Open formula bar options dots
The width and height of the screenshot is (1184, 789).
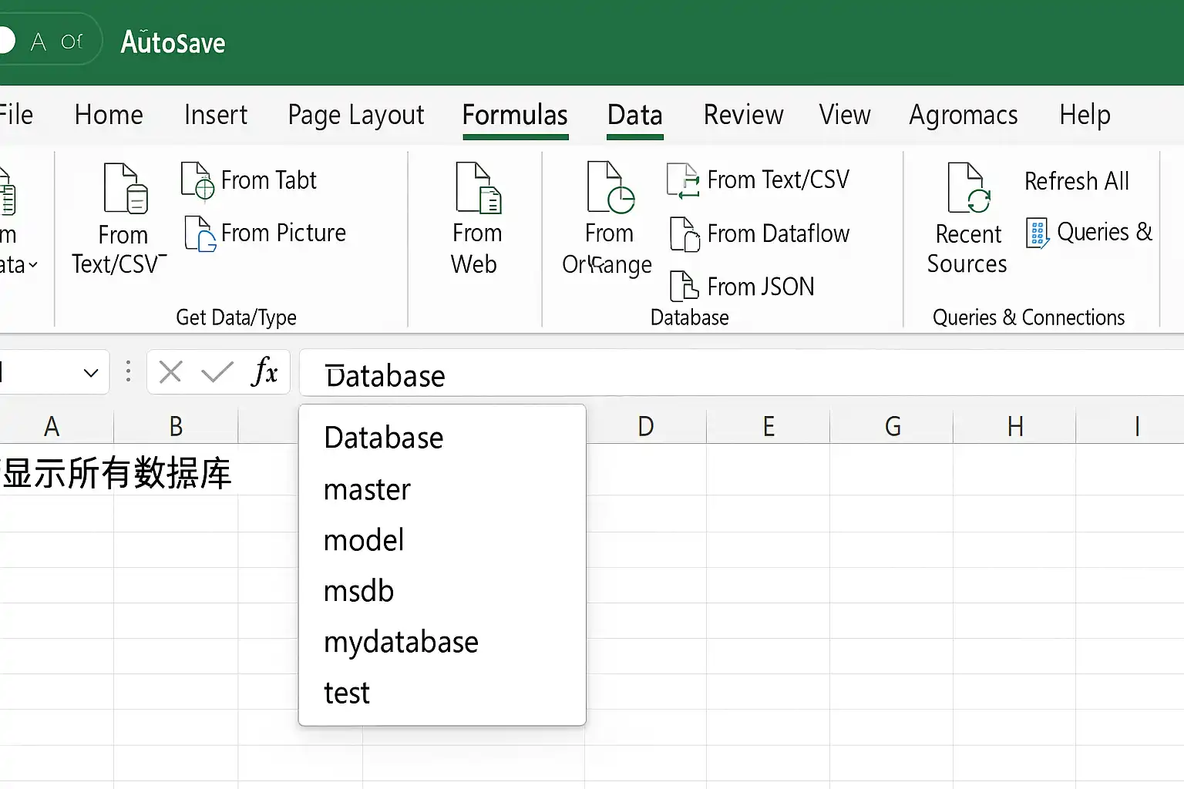pyautogui.click(x=128, y=372)
